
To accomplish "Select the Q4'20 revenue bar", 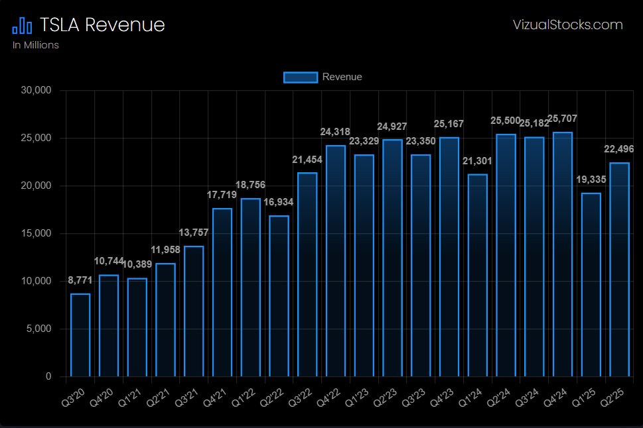I will tap(109, 325).
